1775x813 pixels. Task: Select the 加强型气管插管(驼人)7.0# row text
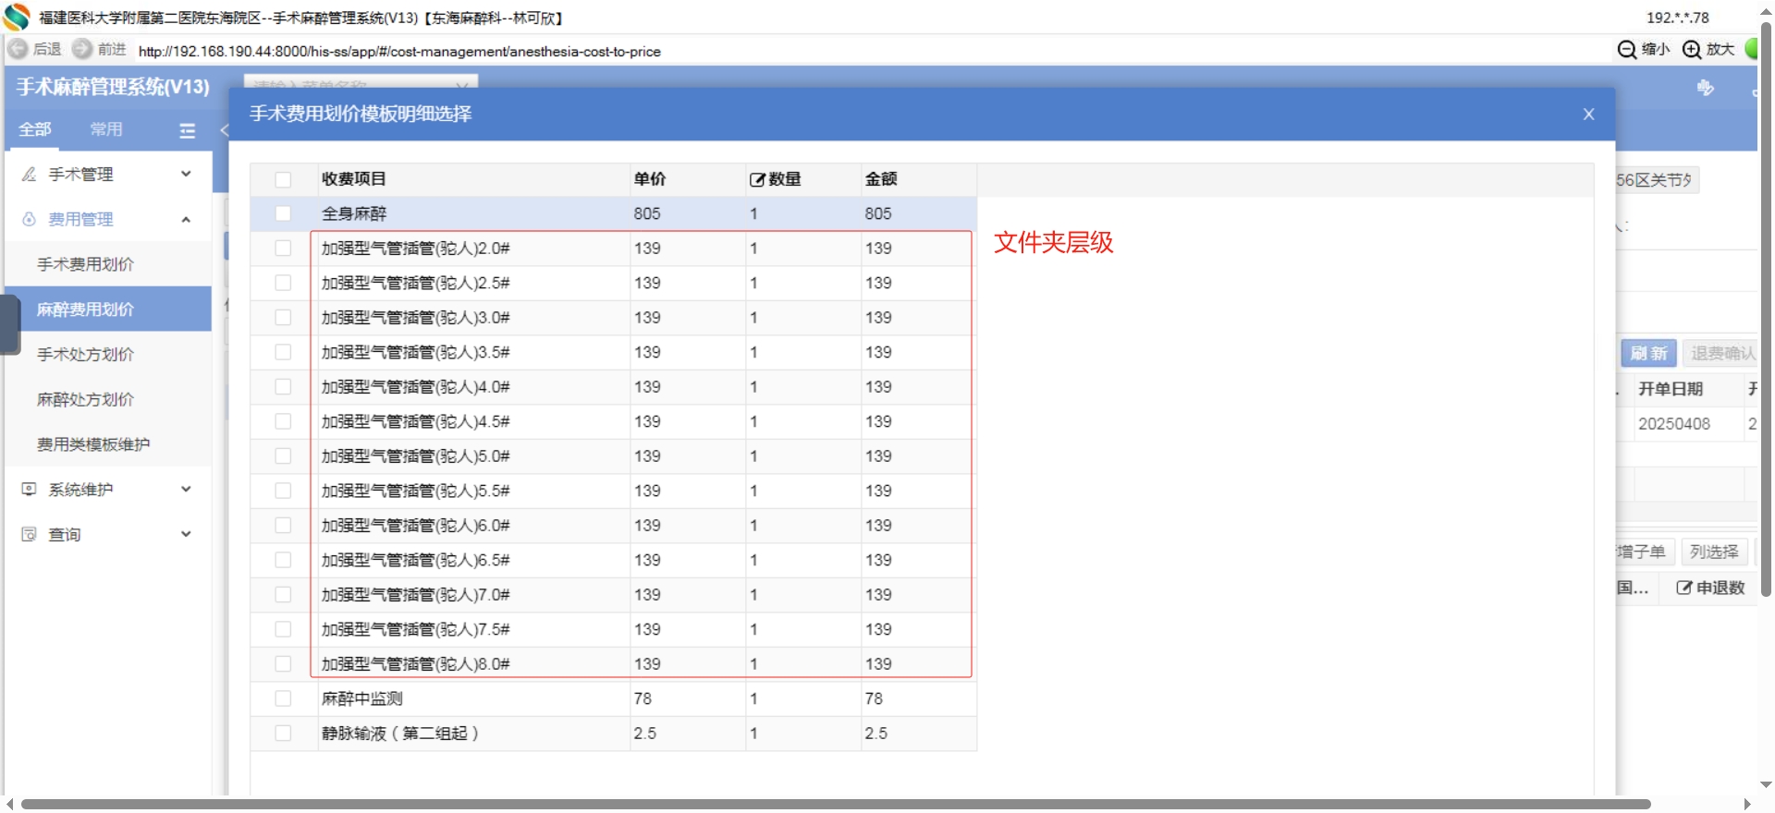[416, 595]
